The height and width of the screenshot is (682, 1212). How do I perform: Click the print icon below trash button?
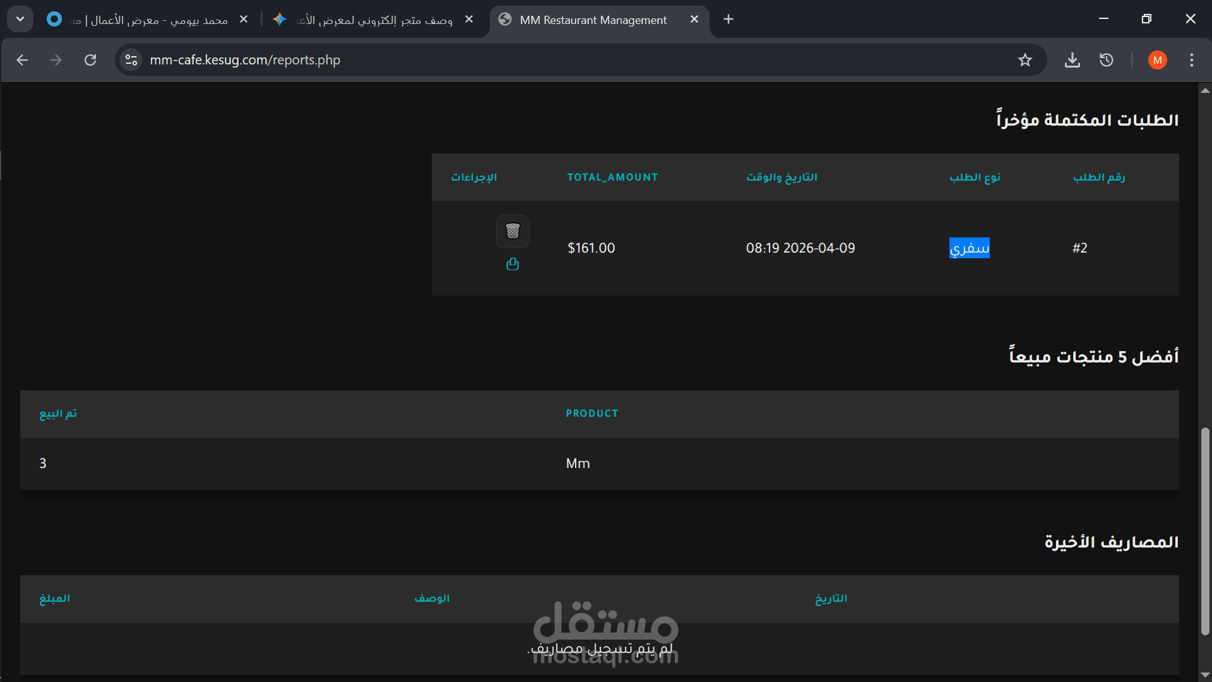pos(513,264)
